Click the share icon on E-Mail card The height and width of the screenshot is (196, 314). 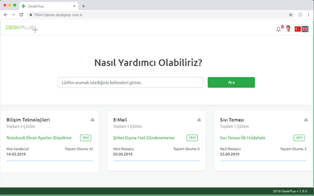199,119
